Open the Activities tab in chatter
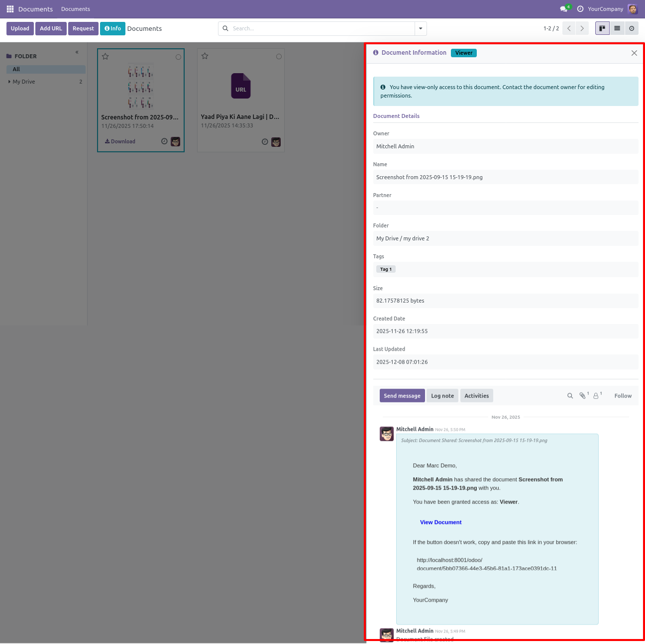This screenshot has width=645, height=644. [x=476, y=396]
